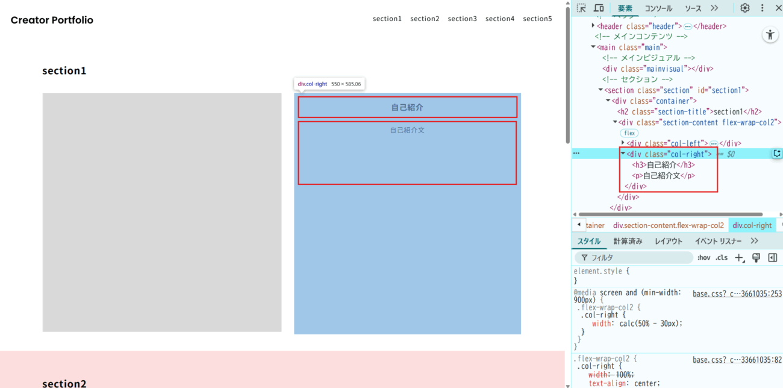Toggle the flex badge overlay
The image size is (783, 388).
(629, 133)
